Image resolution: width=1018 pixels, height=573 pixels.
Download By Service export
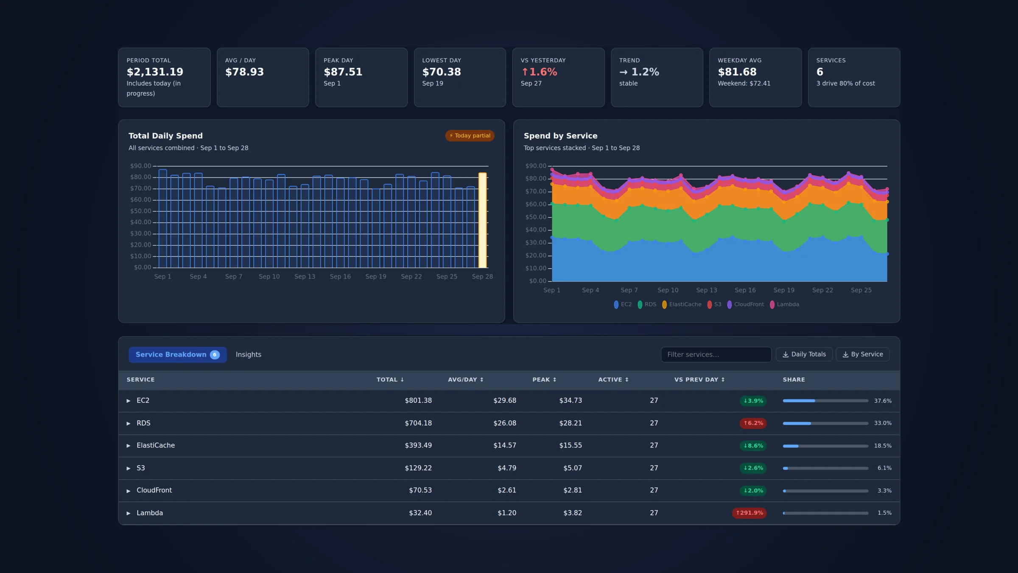(863, 354)
